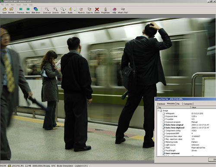This screenshot has width=216, height=167.
Task: Click the 3008x2000x24b jpeg status entry
Action: point(41,166)
